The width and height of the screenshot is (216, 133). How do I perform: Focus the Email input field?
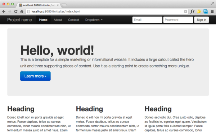[147, 20]
